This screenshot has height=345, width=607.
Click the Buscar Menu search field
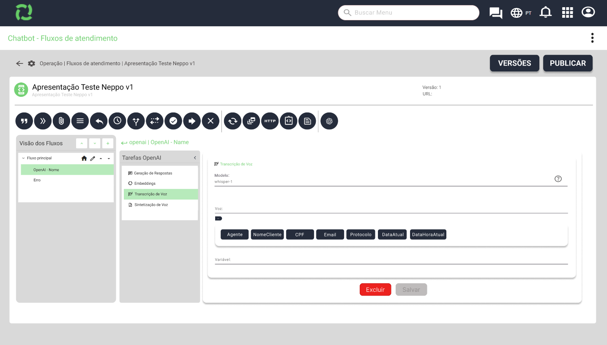(409, 13)
